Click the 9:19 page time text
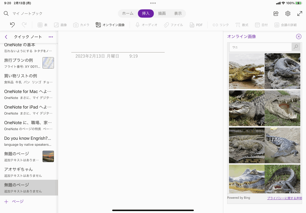 point(134,56)
